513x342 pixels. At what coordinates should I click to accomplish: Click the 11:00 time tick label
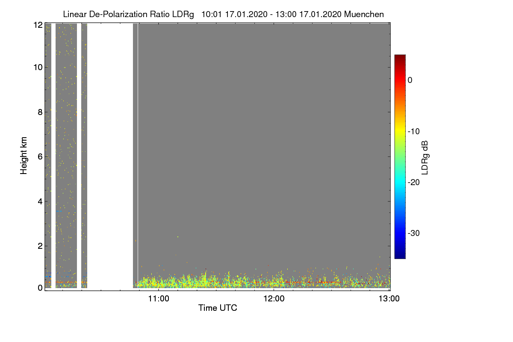tap(159, 299)
